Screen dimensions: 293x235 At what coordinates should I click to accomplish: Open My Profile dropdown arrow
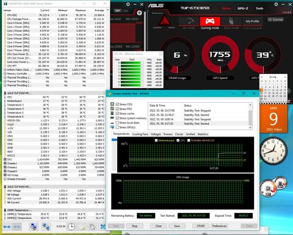tap(260, 28)
